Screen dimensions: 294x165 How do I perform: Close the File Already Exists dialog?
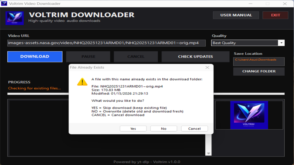tap(207, 67)
